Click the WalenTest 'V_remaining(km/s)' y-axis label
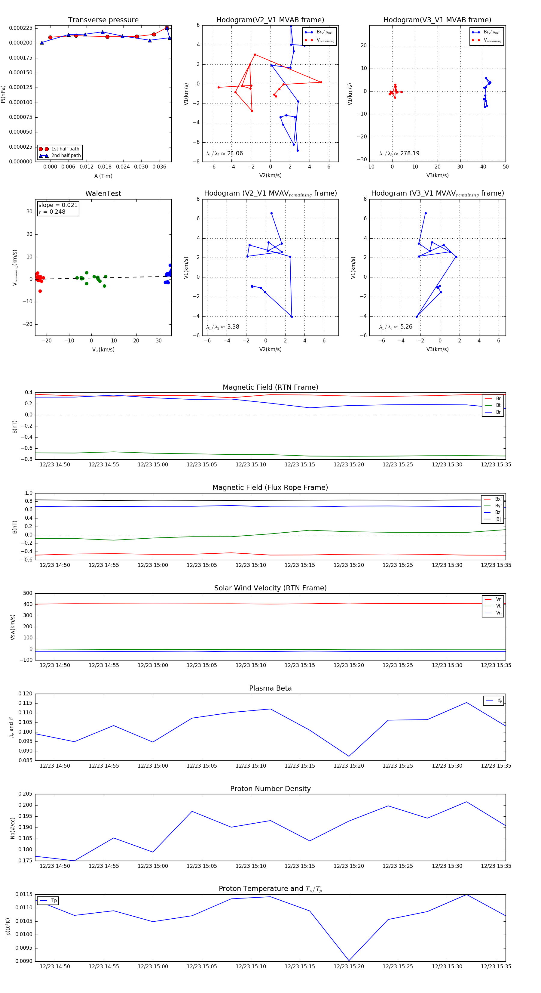 pos(15,268)
